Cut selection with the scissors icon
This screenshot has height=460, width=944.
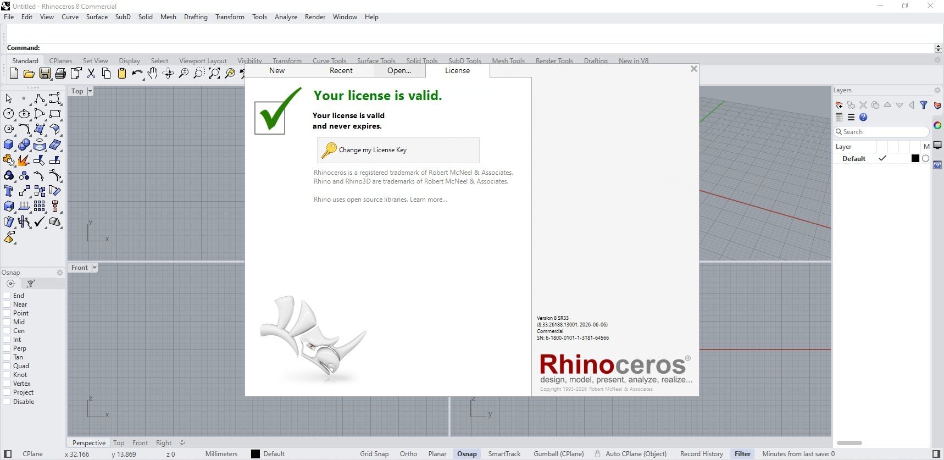pos(91,73)
